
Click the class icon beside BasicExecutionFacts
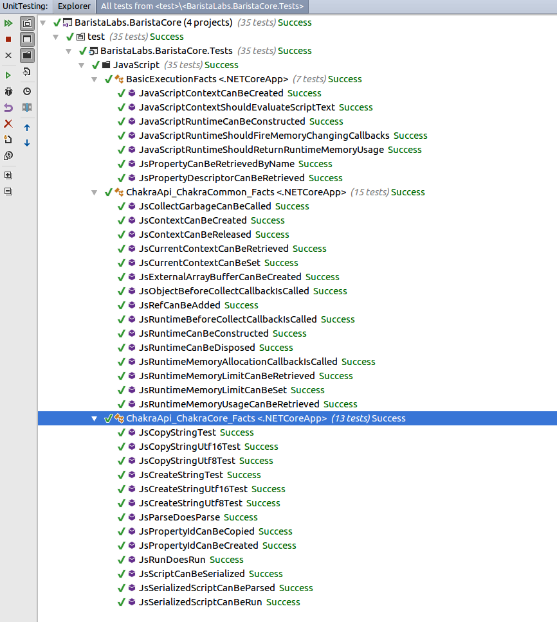point(119,79)
